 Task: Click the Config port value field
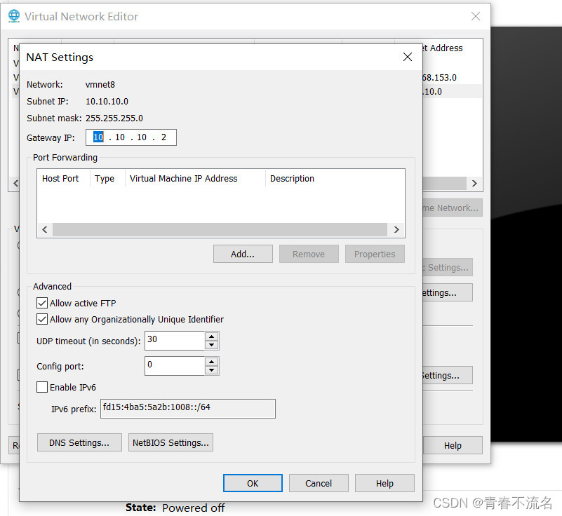(175, 365)
